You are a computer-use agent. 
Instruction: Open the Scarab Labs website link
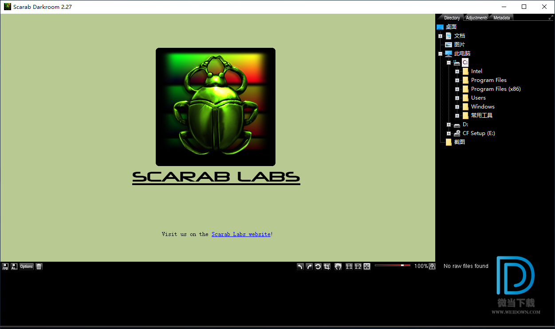(x=241, y=234)
